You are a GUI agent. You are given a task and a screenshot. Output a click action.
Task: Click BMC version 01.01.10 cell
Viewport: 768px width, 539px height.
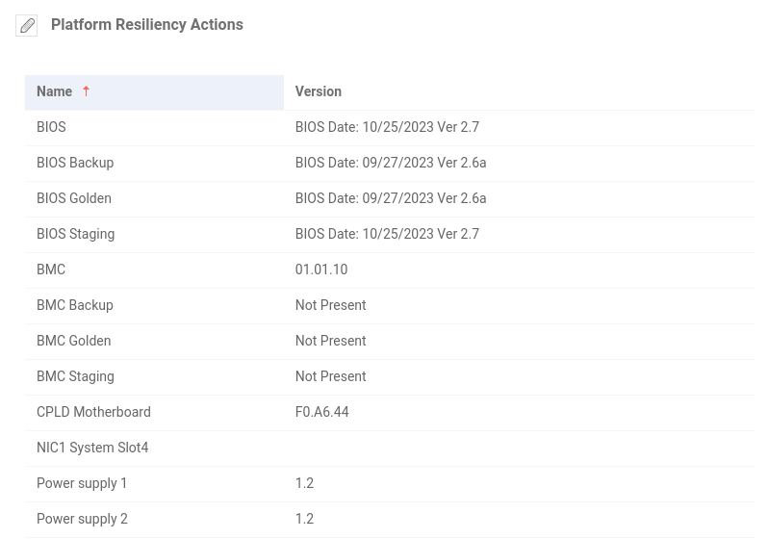coord(321,269)
